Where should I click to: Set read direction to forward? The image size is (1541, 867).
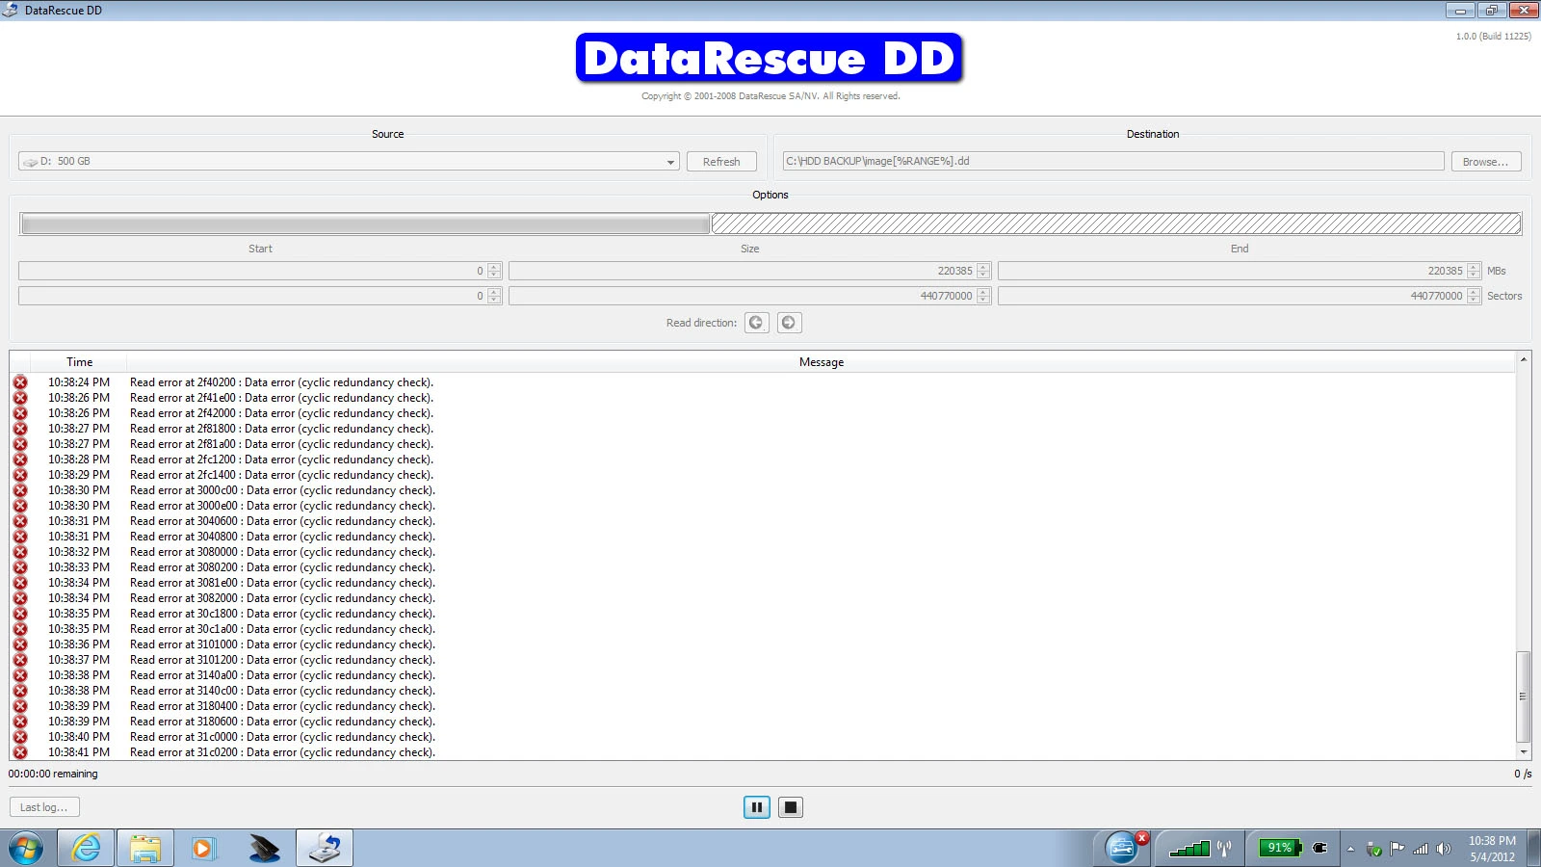tap(789, 323)
